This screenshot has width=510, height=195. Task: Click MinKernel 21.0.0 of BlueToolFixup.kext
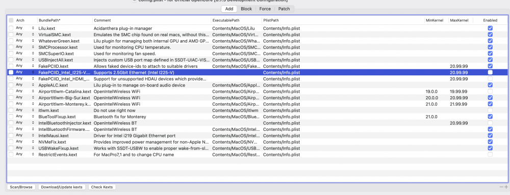(431, 117)
